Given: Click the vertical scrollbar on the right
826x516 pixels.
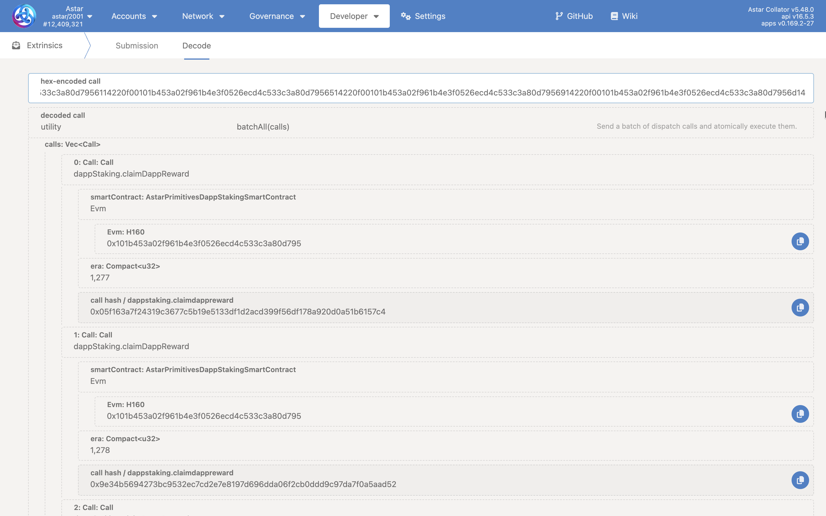Looking at the screenshot, I should [824, 114].
